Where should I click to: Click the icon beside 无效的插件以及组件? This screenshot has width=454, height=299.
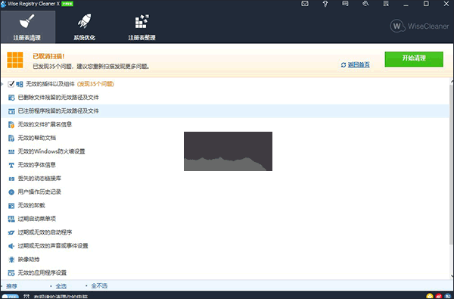click(x=20, y=84)
